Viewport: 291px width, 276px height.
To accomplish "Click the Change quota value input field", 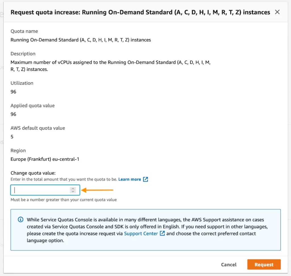I will (x=40, y=190).
